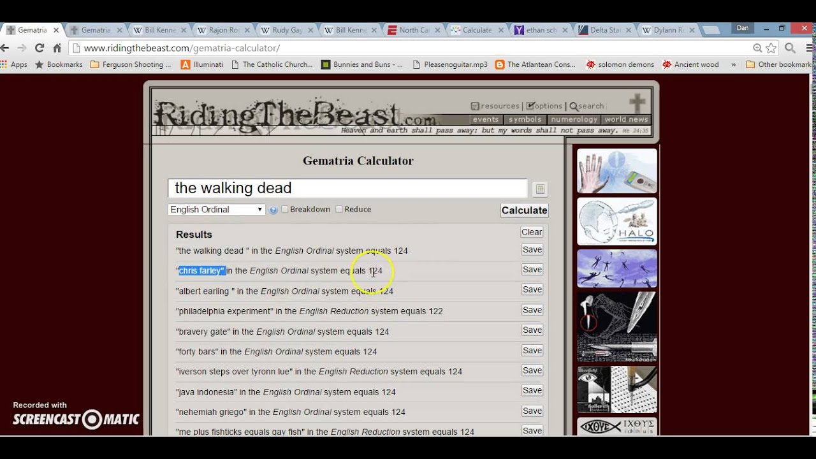Enable the Reduce checkbox
This screenshot has height=459, width=816.
[x=339, y=209]
